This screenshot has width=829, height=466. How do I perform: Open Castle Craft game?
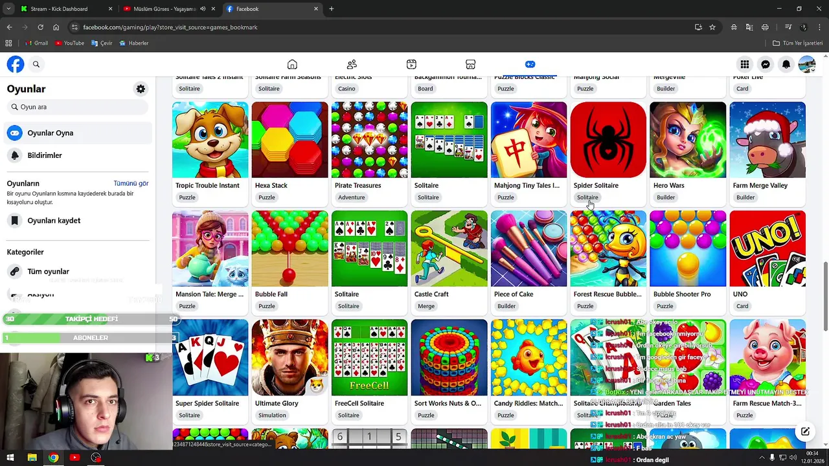pos(449,249)
